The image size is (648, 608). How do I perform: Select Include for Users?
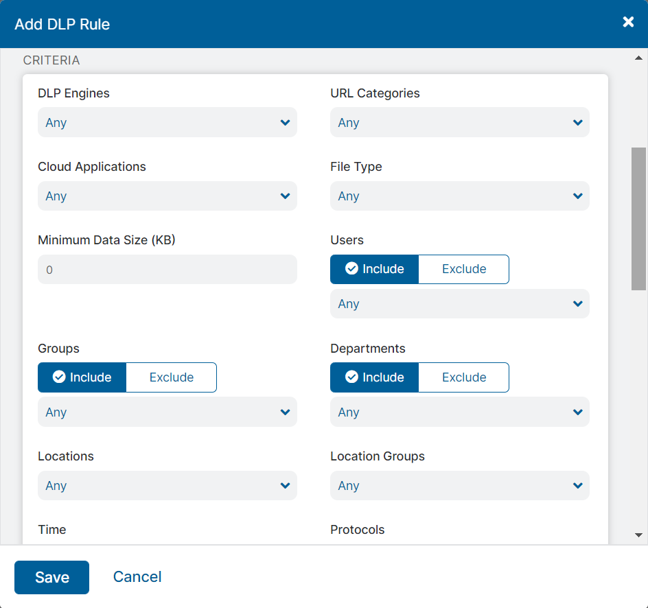tap(374, 269)
